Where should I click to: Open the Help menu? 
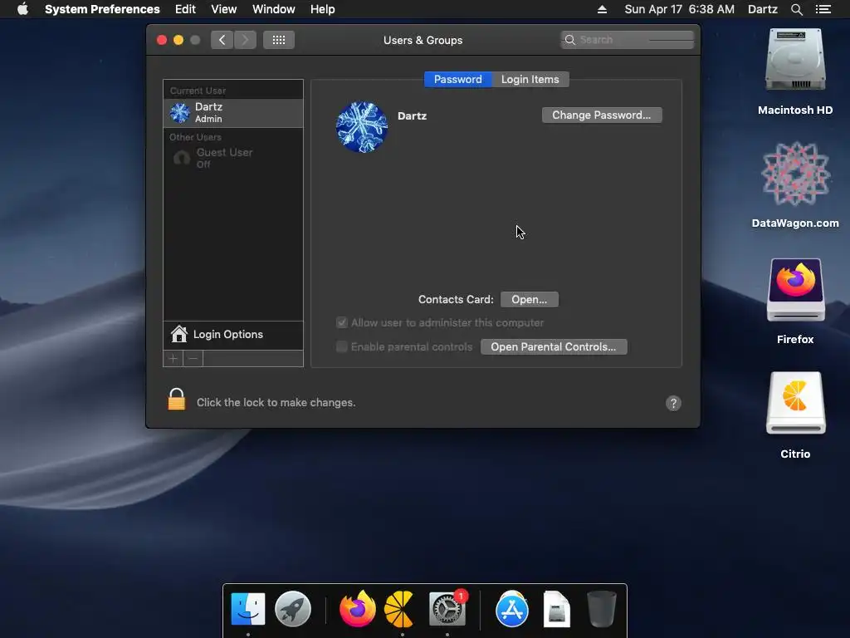tap(323, 9)
